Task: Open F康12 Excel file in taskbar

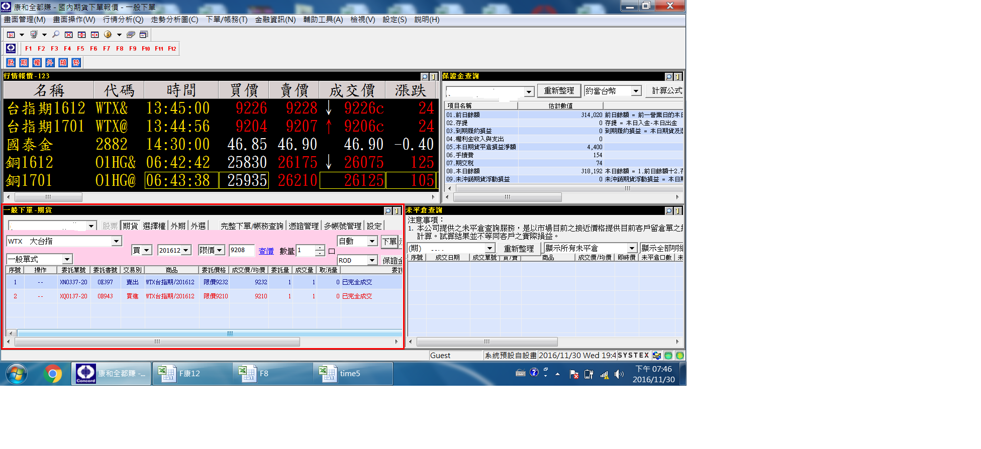Action: [x=191, y=374]
